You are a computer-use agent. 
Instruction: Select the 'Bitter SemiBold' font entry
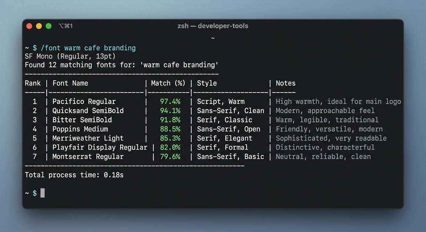point(82,120)
